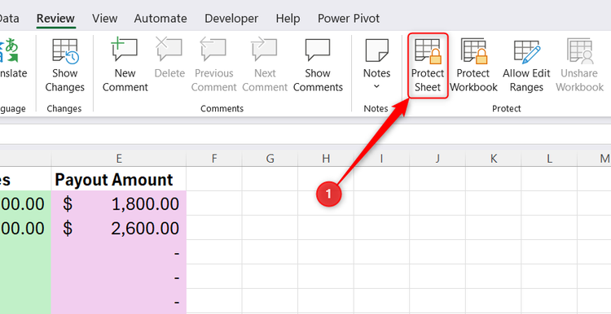Open the Power Pivot tab
The height and width of the screenshot is (314, 611).
pos(349,18)
